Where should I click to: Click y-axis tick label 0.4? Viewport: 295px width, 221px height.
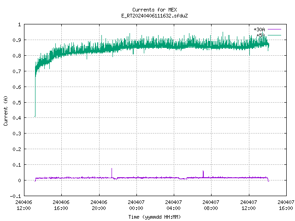pos(17,118)
